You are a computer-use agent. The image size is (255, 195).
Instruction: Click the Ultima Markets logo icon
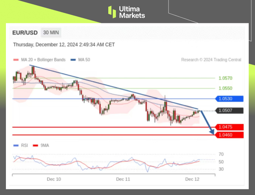[112, 12]
